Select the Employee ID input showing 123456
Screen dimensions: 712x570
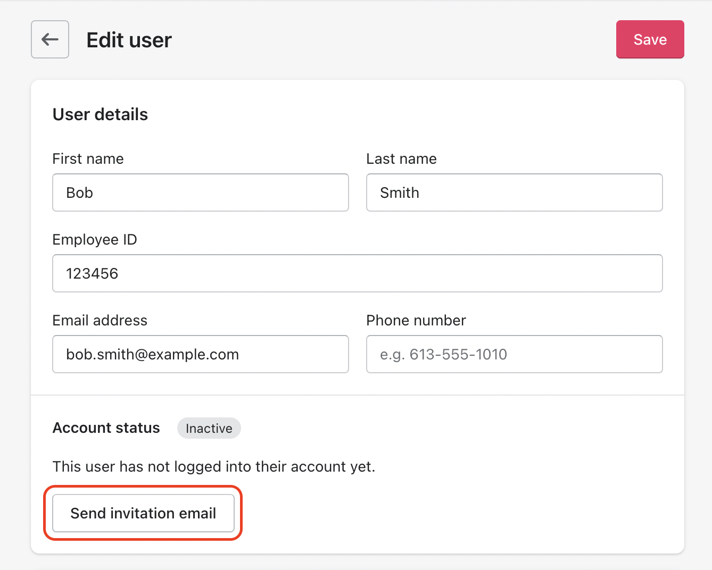[357, 273]
